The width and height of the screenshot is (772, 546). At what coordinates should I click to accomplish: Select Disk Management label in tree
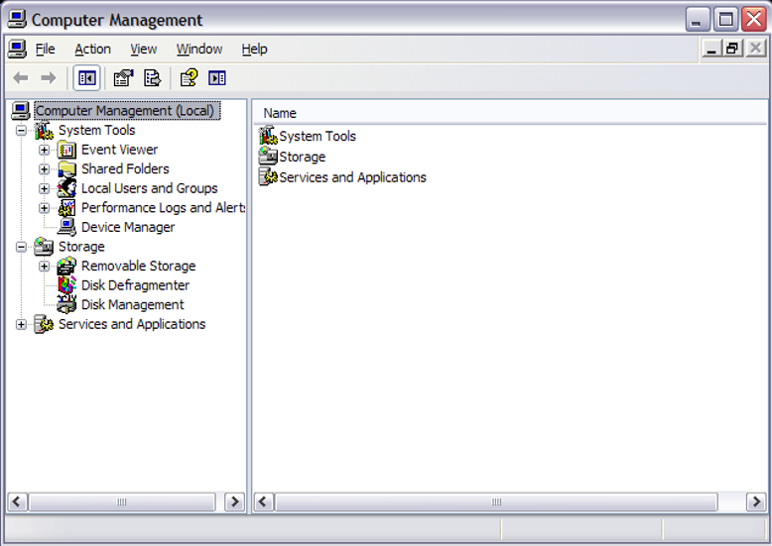coord(132,305)
